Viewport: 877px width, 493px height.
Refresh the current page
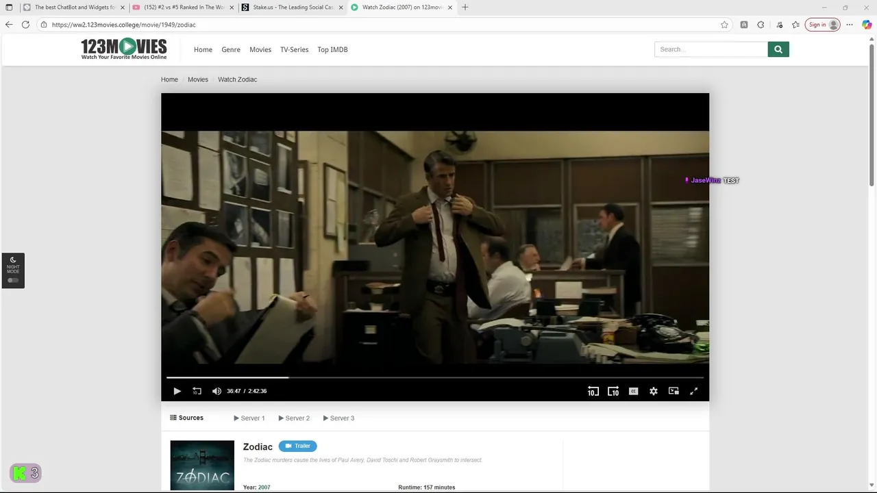(25, 25)
